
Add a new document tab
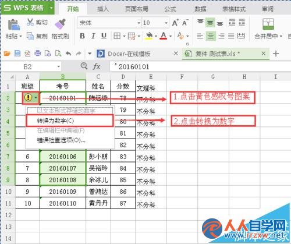(x=276, y=54)
